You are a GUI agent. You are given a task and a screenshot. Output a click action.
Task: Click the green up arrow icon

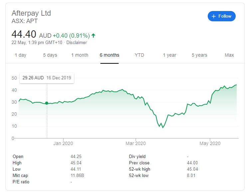point(94,35)
